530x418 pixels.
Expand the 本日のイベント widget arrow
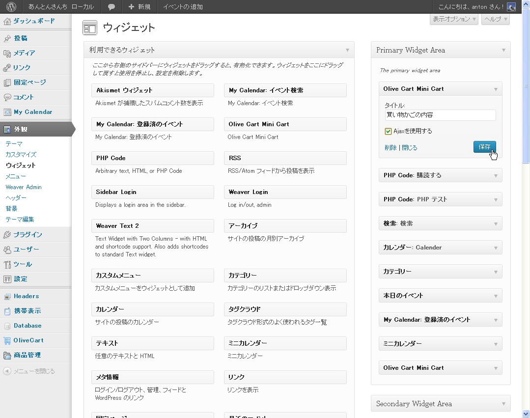[496, 296]
